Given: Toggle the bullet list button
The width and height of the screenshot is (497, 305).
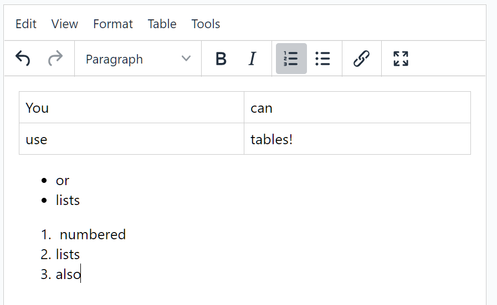Looking at the screenshot, I should pos(322,59).
